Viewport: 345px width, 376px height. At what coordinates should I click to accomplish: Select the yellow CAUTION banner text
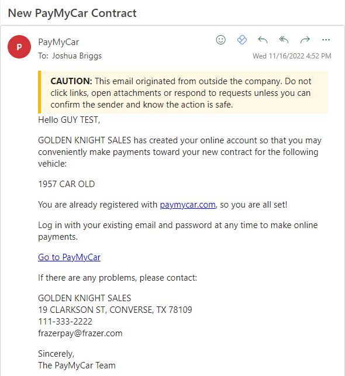coord(181,93)
